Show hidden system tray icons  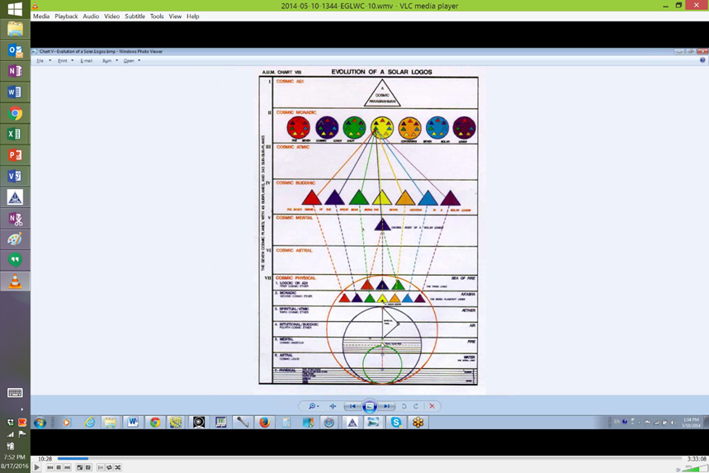click(21, 409)
